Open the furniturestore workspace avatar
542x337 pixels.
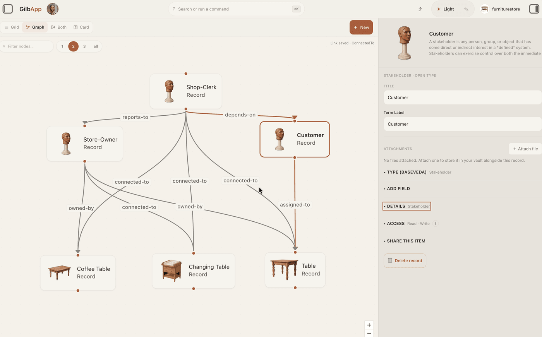484,9
